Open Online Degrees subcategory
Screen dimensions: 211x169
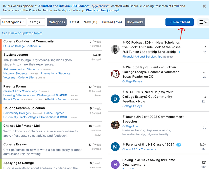[x=54, y=113]
